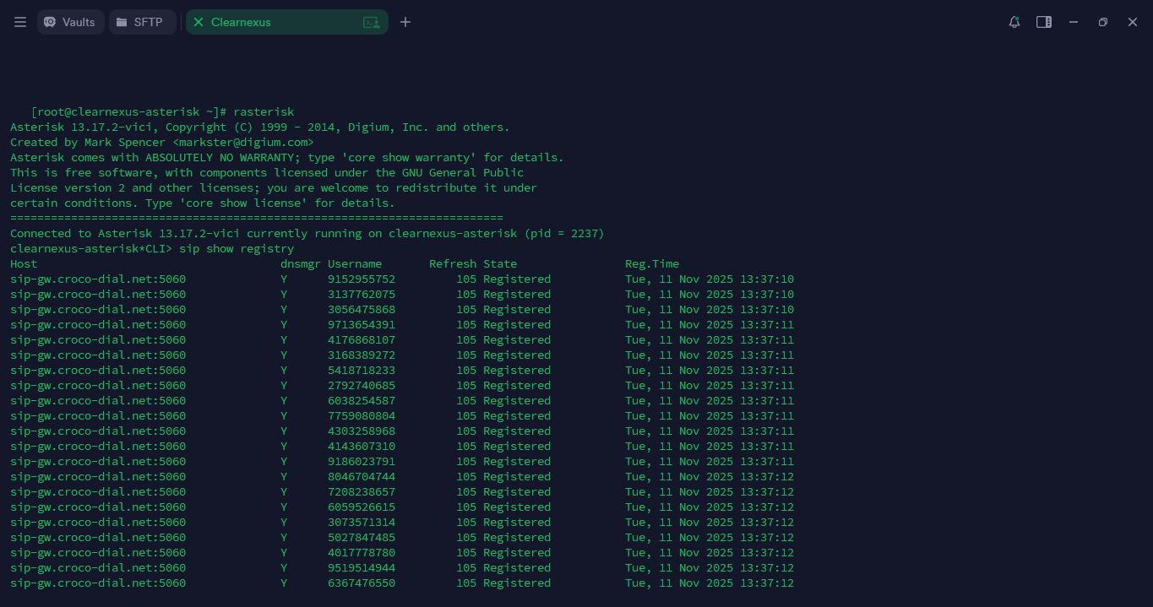Close the application window

point(1133,22)
